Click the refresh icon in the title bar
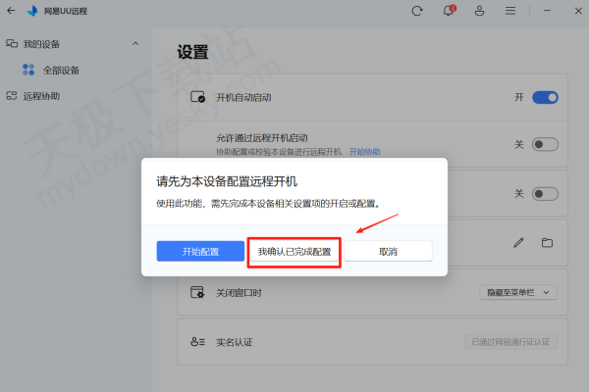The height and width of the screenshot is (392, 589). [x=417, y=11]
